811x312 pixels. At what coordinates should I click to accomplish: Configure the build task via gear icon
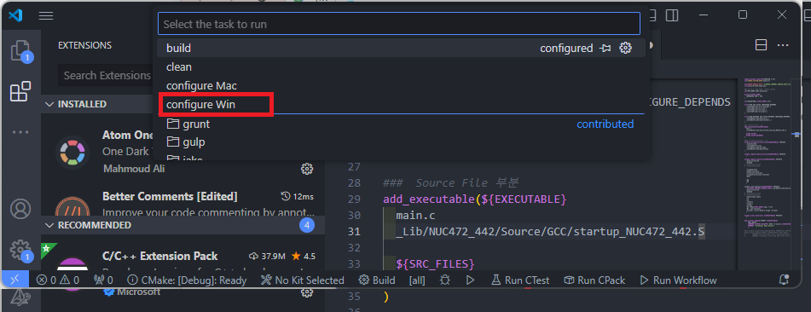click(626, 48)
